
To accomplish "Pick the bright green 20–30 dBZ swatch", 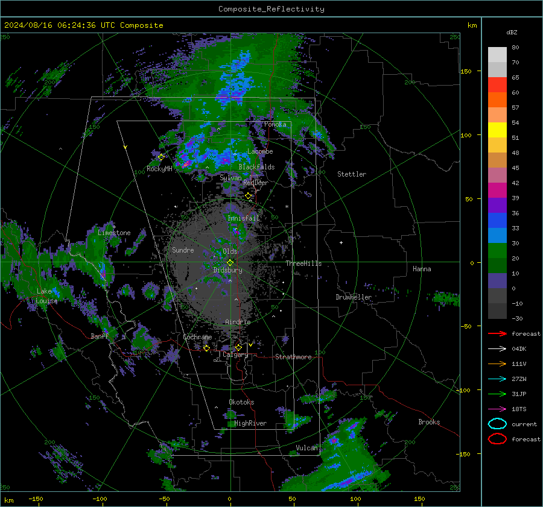I will 497,251.
